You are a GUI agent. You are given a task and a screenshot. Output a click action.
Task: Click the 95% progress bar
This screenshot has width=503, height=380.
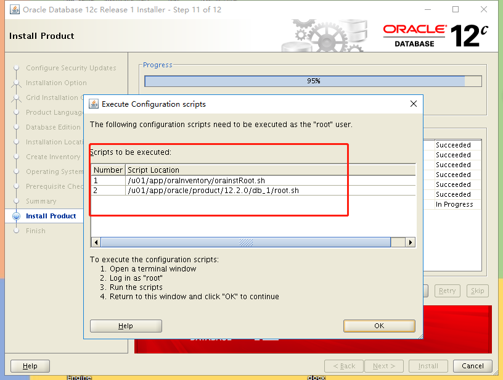pos(313,81)
